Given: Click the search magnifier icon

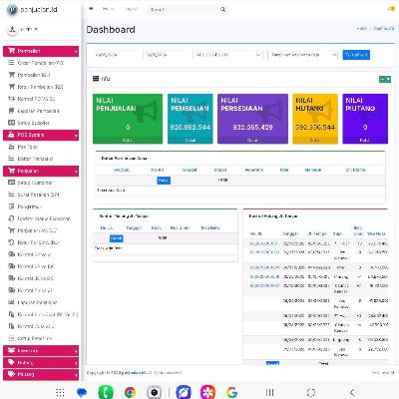Looking at the screenshot, I should coord(223,10).
